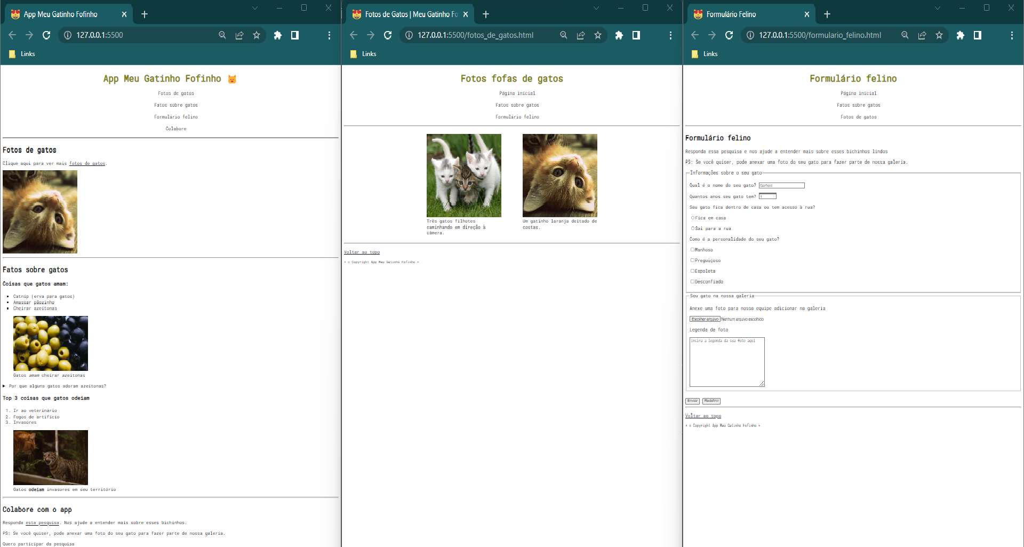The height and width of the screenshot is (547, 1024).
Task: Reload the Fotos de Gatos window
Action: tap(388, 35)
